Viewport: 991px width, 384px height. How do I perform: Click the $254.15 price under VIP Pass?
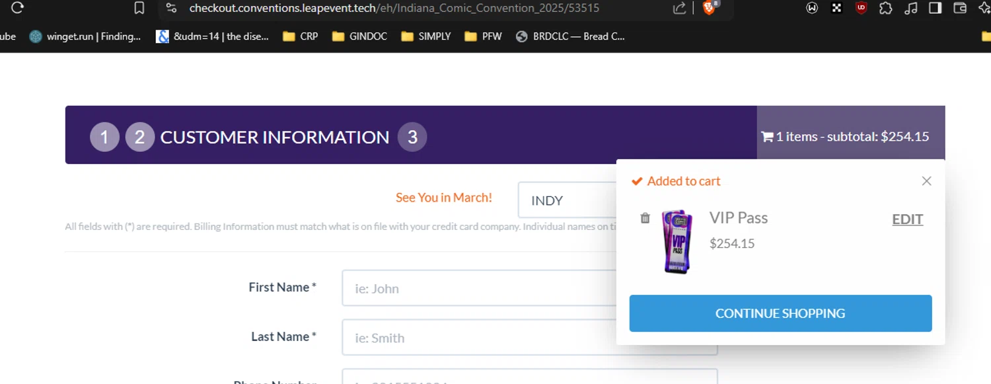(732, 243)
